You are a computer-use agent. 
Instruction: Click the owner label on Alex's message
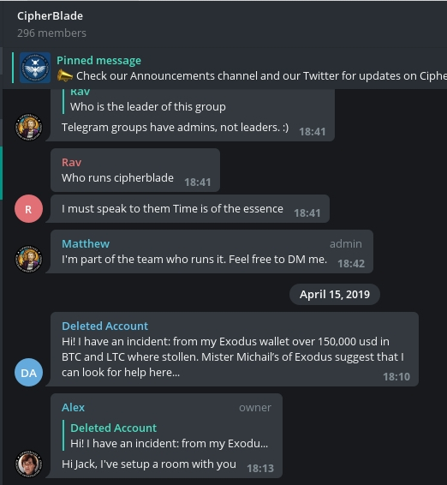[255, 407]
